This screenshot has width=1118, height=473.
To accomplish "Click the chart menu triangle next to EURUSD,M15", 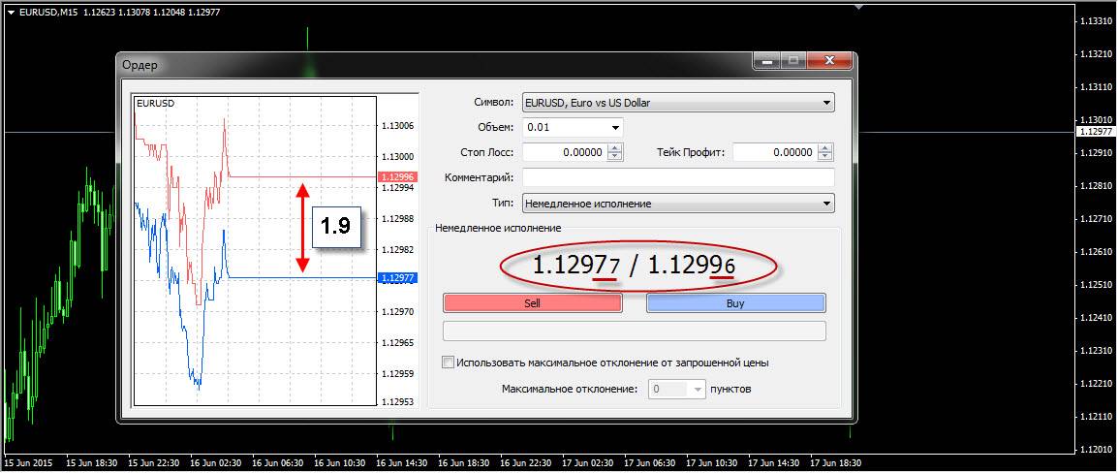I will (x=11, y=12).
